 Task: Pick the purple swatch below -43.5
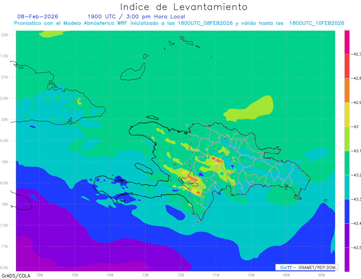pos(347,259)
